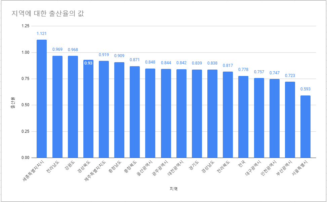The image size is (327, 202).
Task: Click the 0.25 y-axis tick label
Action: point(26,131)
